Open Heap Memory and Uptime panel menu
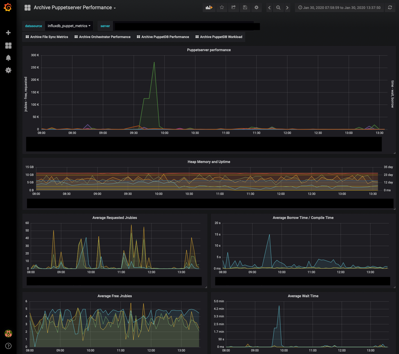 (209, 162)
